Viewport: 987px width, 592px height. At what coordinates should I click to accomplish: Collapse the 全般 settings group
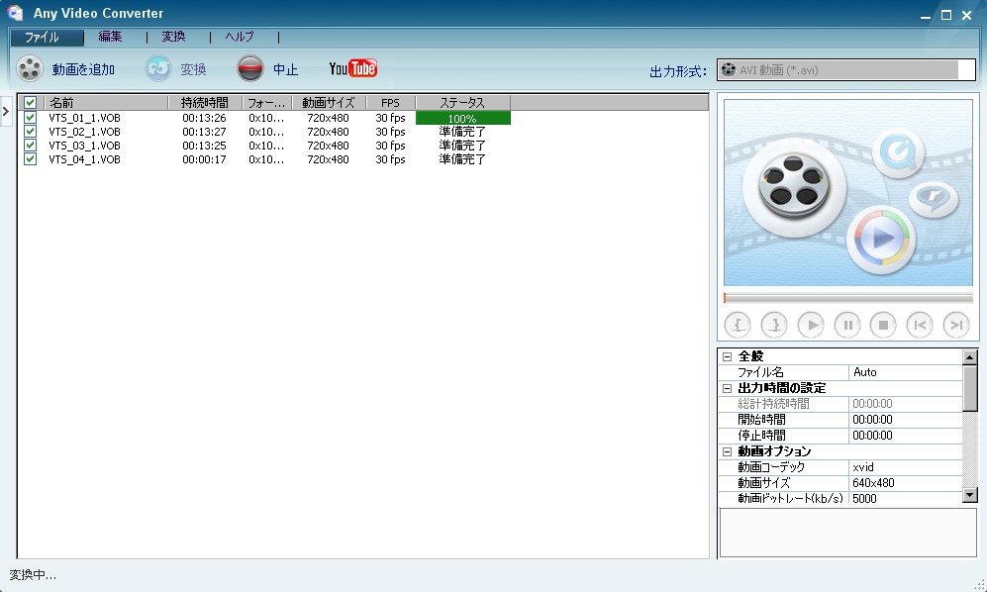click(x=727, y=356)
